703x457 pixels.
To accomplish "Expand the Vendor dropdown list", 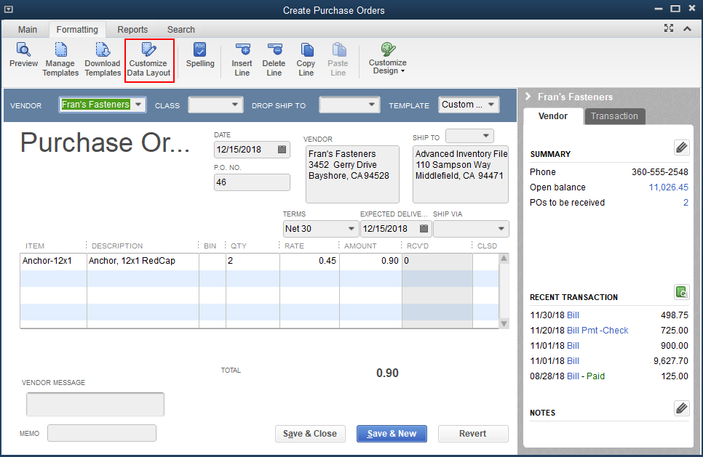I will coord(138,105).
